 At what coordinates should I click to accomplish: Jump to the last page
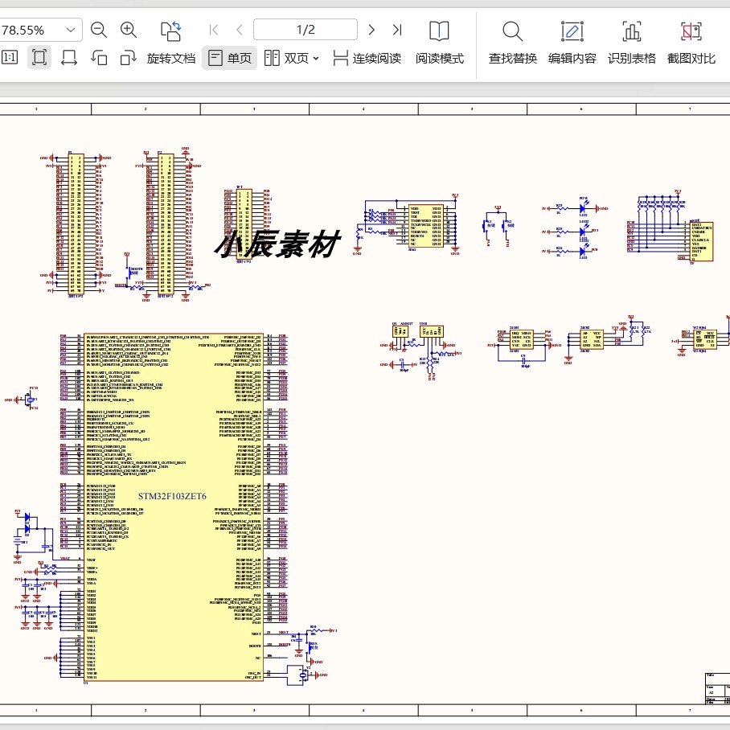[x=397, y=31]
